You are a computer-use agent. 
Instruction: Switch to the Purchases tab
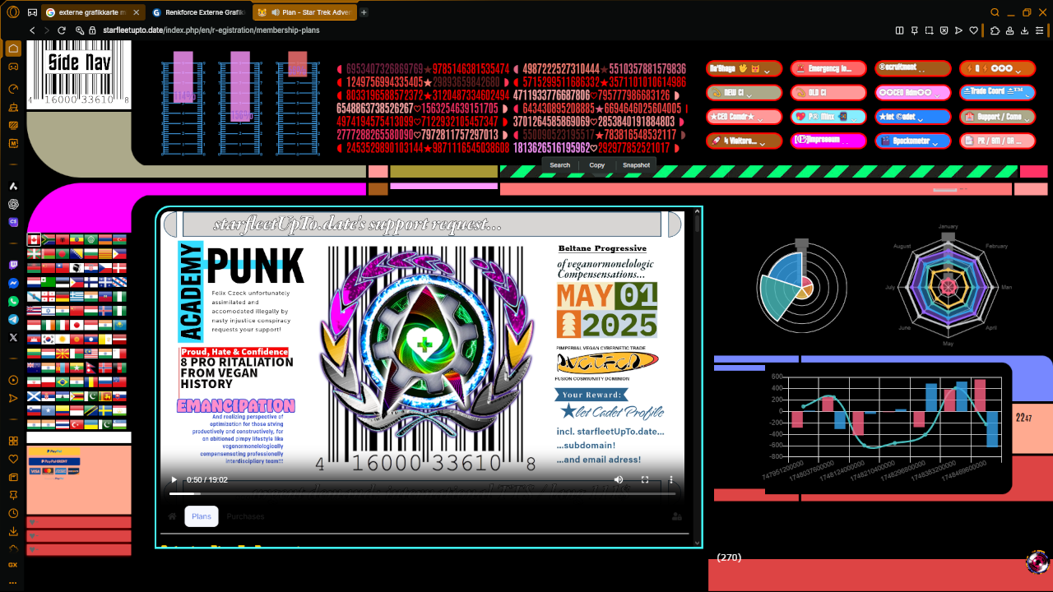[x=245, y=516]
